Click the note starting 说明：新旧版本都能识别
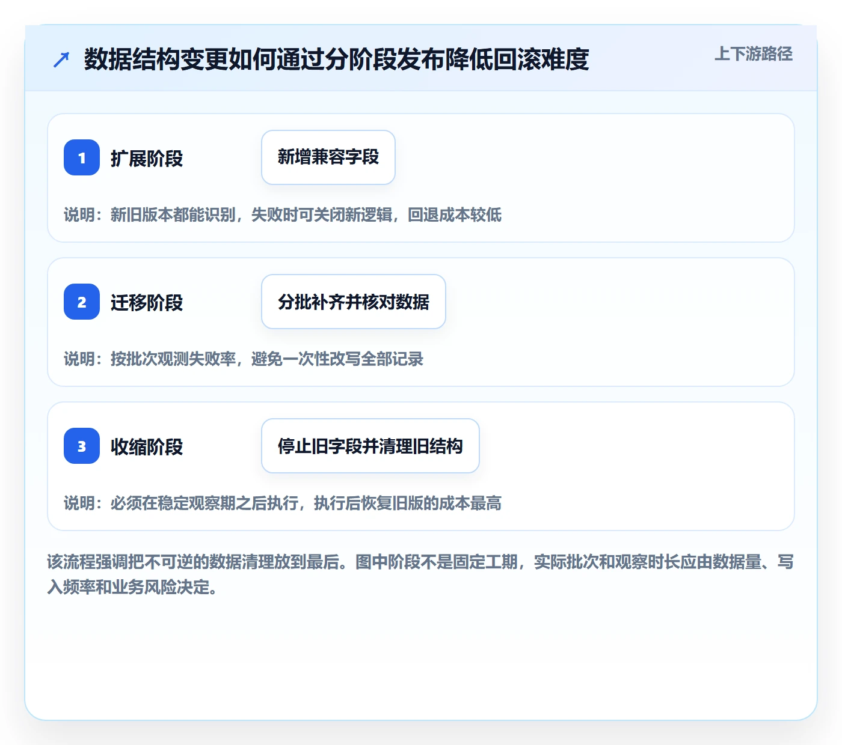842x745 pixels. coord(283,215)
